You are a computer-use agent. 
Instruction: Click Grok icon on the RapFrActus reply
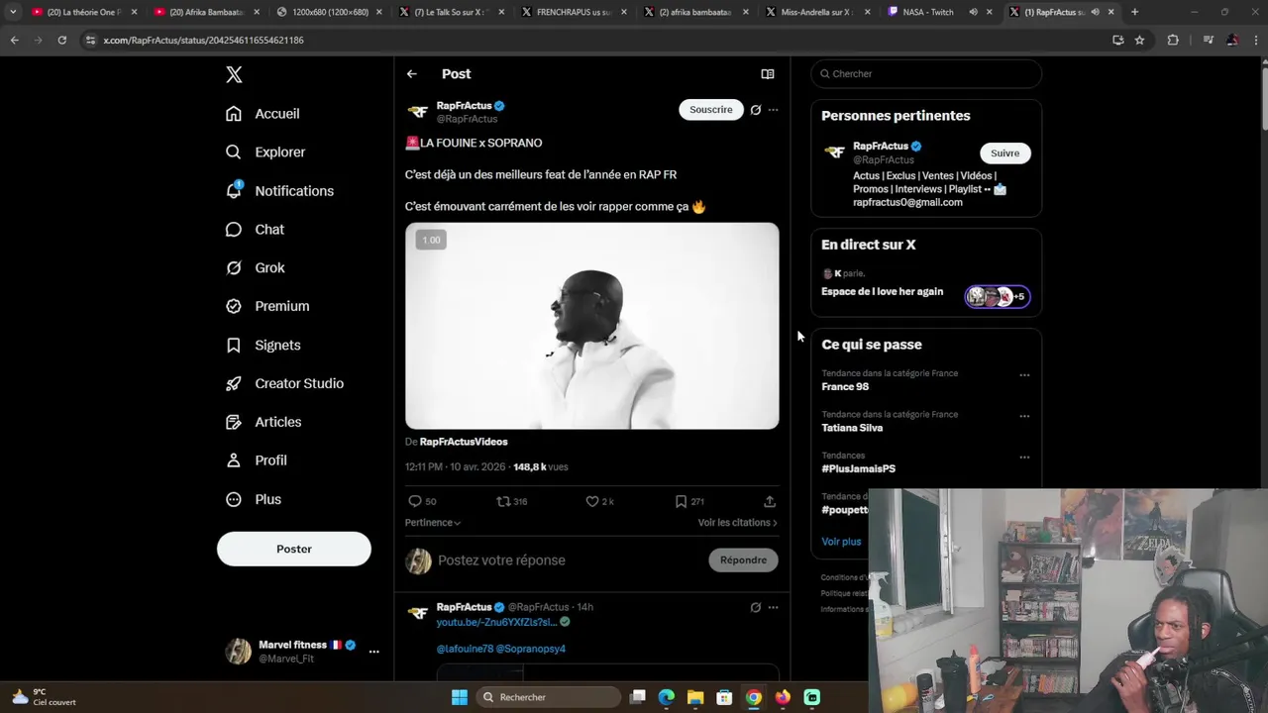pos(756,607)
